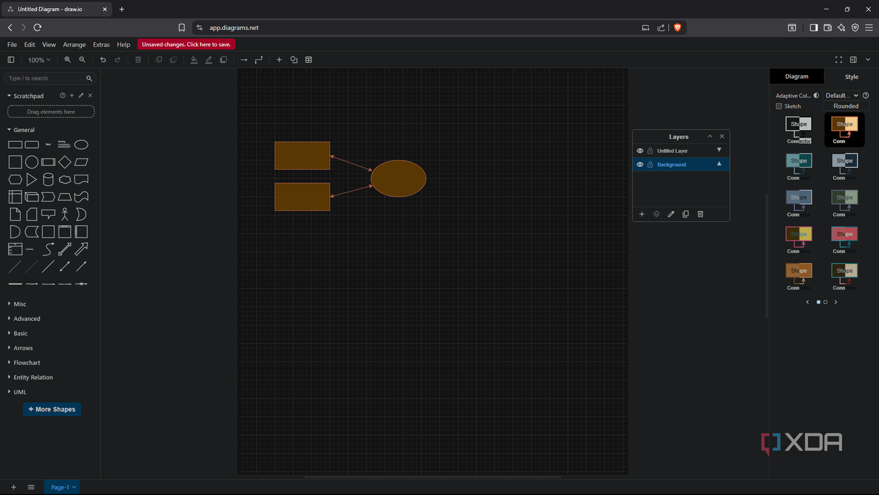
Task: Toggle visibility of Background layer
Action: tap(640, 165)
